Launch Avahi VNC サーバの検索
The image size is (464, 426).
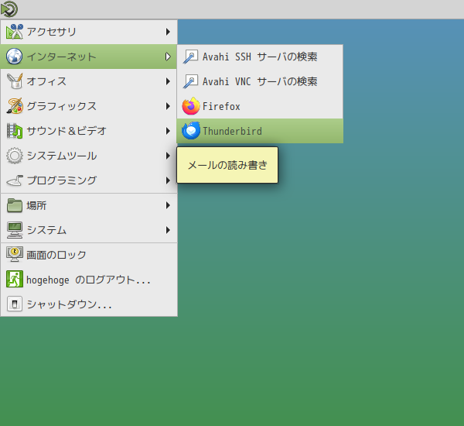click(x=260, y=81)
